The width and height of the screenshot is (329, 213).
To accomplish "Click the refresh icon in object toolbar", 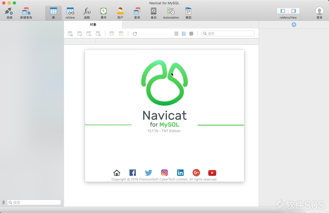I will pyautogui.click(x=135, y=34).
